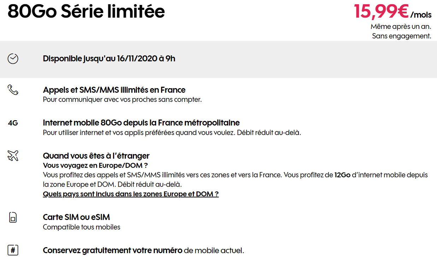The width and height of the screenshot is (437, 263).
Task: Open the Europe and DOM countries link
Action: tap(131, 194)
